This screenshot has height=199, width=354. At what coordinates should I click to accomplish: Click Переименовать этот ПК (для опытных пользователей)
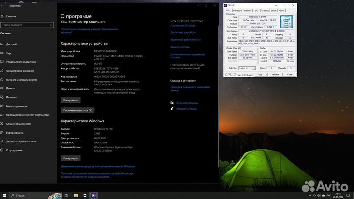click(x=187, y=66)
